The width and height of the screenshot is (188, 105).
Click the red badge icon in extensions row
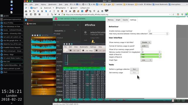click(x=87, y=11)
